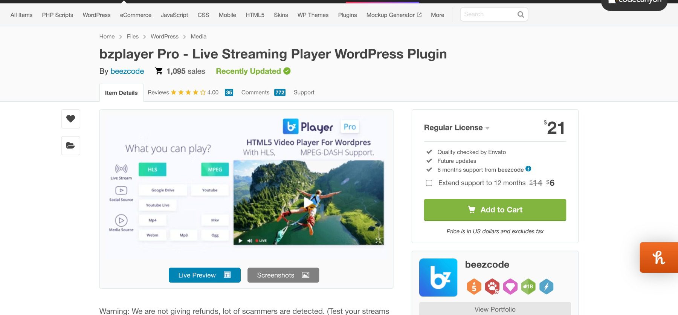
Task: Select JavaScript category
Action: 174,15
